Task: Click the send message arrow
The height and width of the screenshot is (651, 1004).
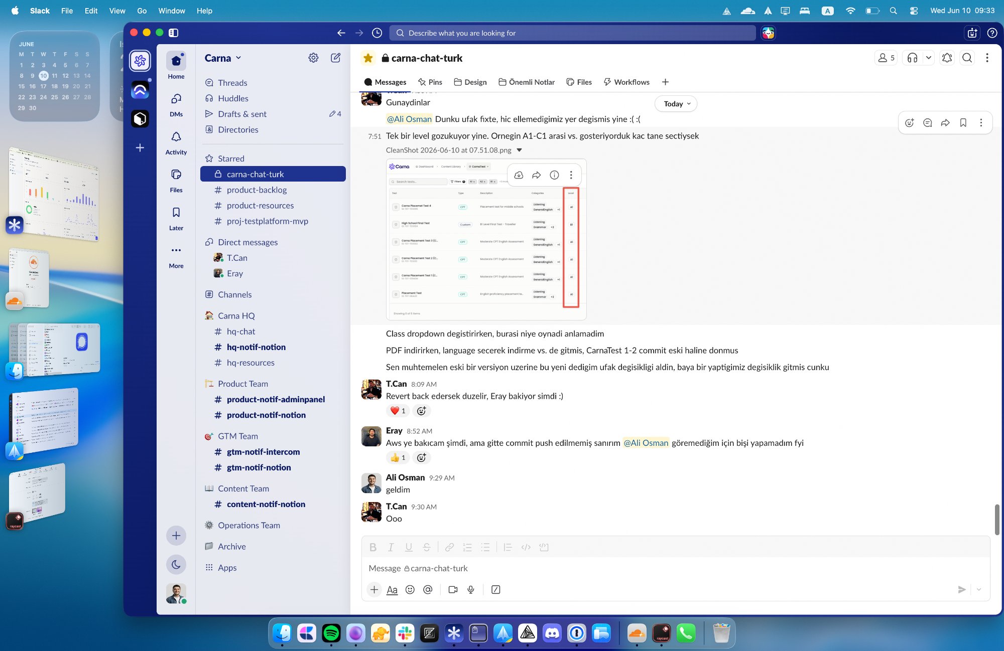Action: [961, 589]
